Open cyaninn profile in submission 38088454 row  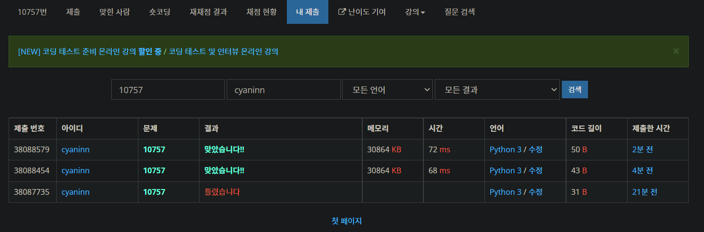point(75,170)
